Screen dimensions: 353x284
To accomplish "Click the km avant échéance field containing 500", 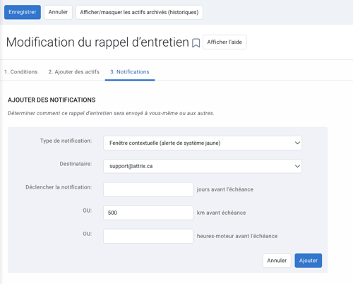I will pos(148,213).
